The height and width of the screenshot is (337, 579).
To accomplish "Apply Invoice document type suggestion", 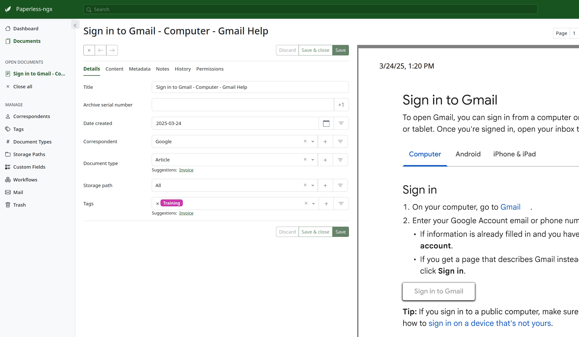I will [186, 170].
